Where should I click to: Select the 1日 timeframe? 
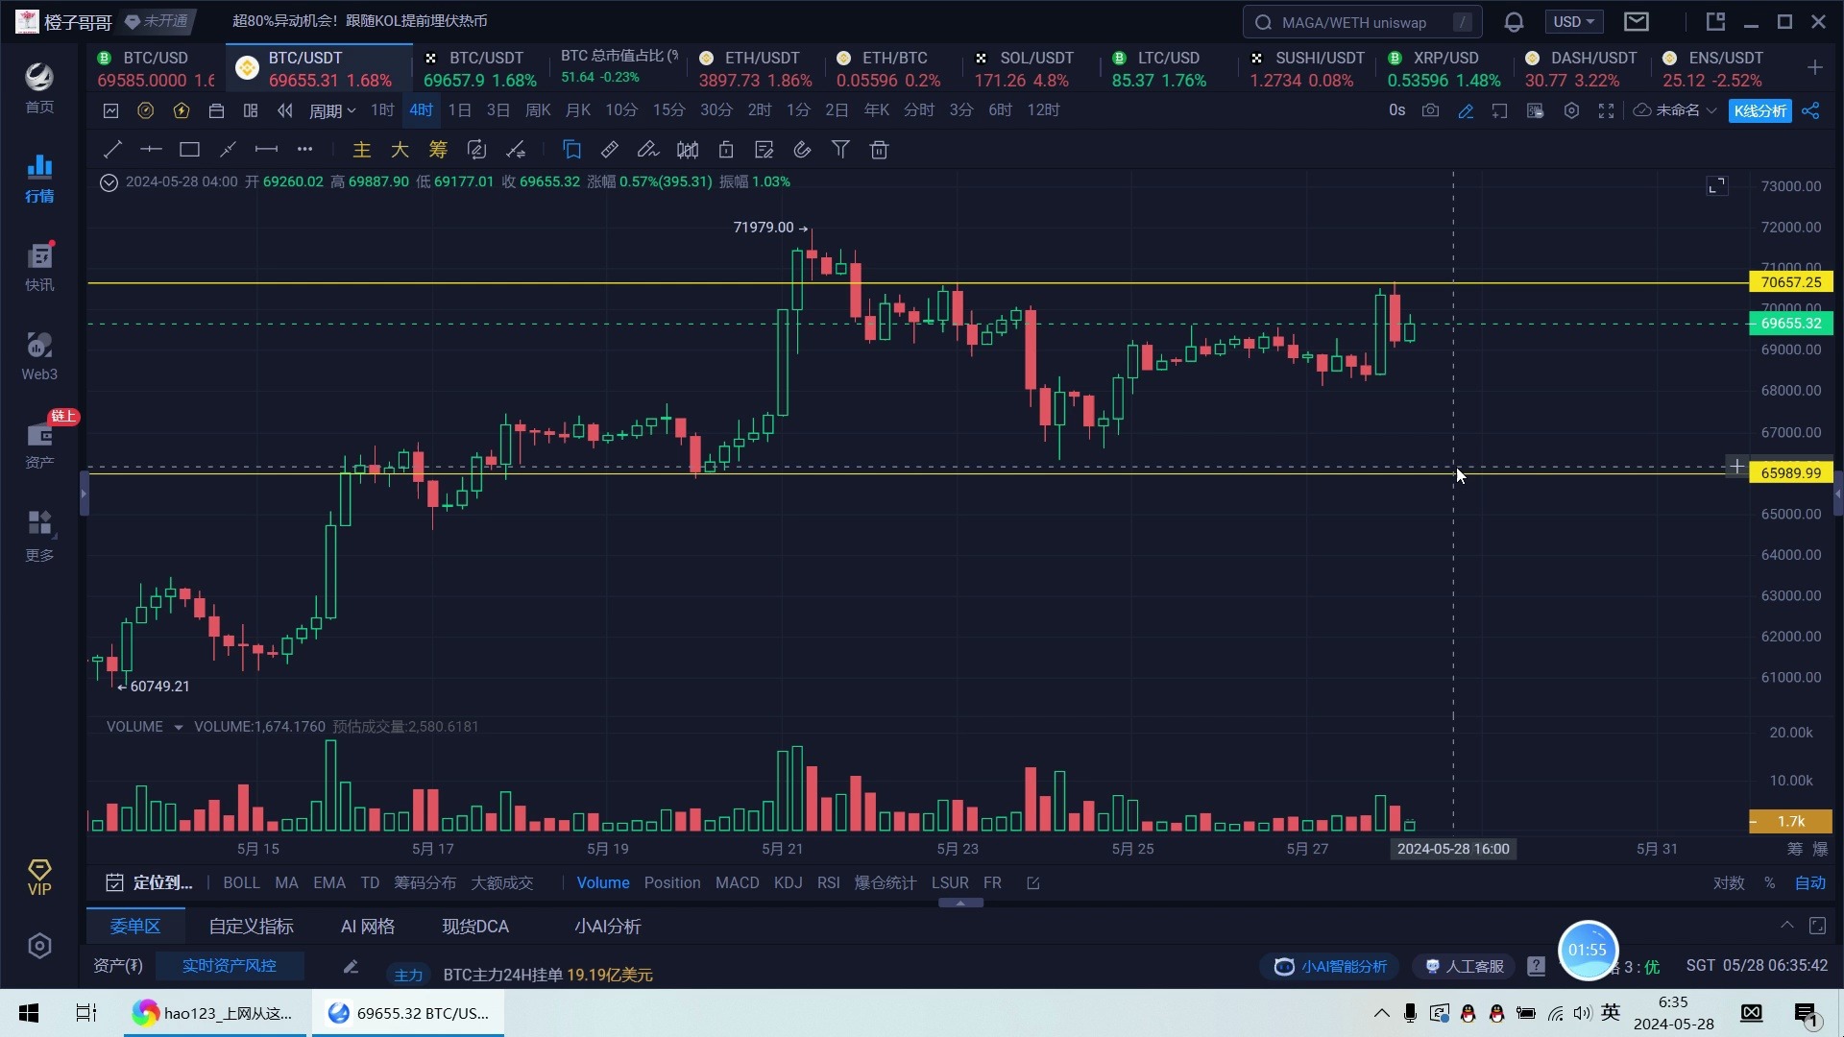(x=459, y=110)
